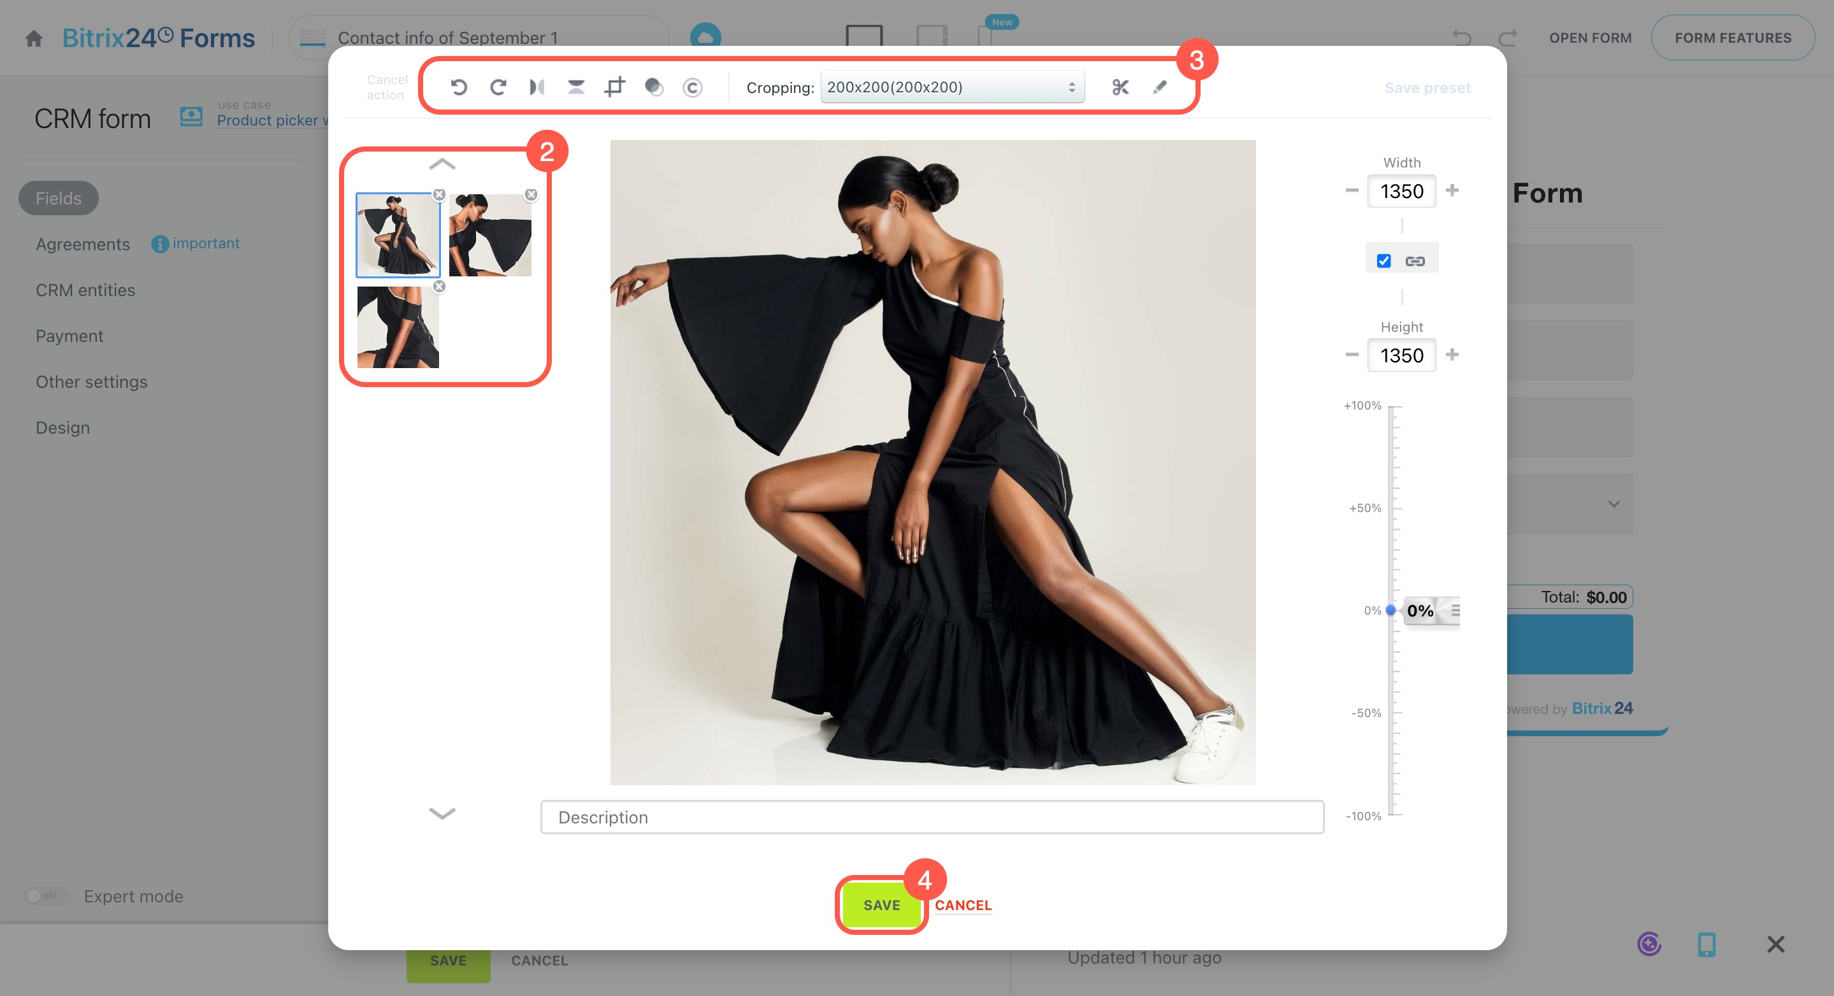Rotate image counterclockwise in toolbar

[459, 87]
